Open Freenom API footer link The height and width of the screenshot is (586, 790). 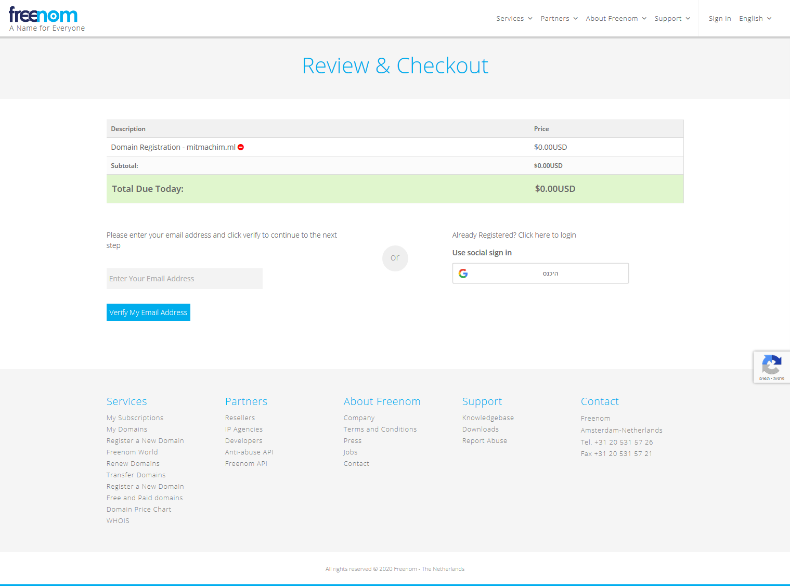click(246, 464)
